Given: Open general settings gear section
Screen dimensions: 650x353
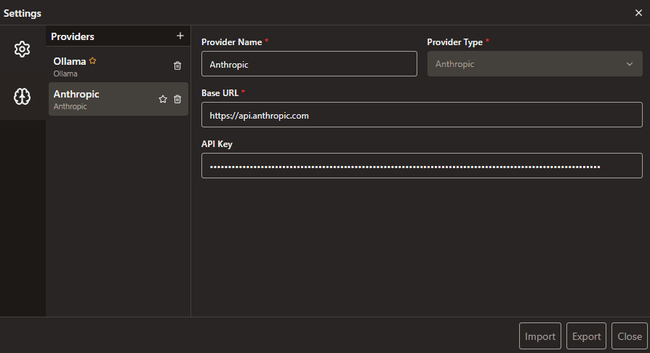Looking at the screenshot, I should (22, 49).
